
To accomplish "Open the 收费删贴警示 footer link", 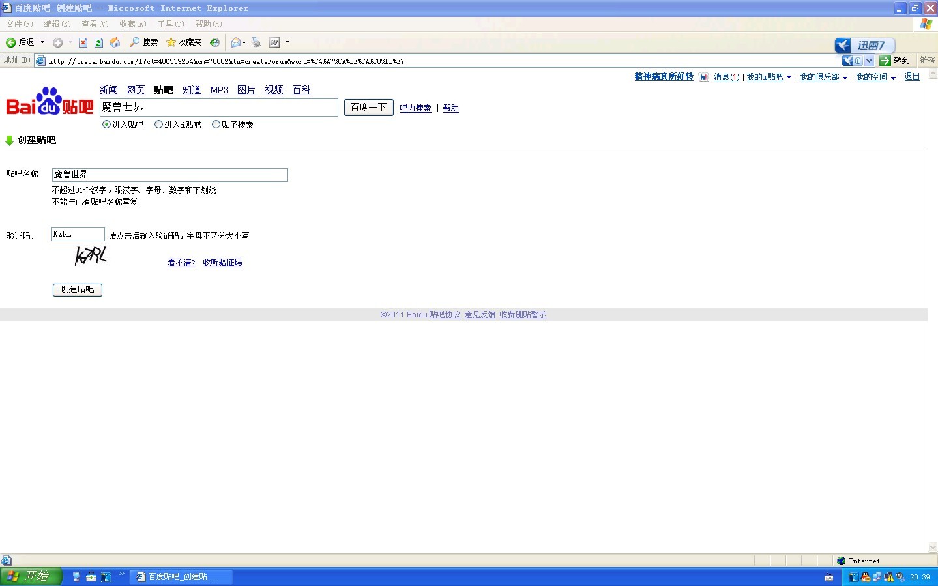I will [x=523, y=315].
